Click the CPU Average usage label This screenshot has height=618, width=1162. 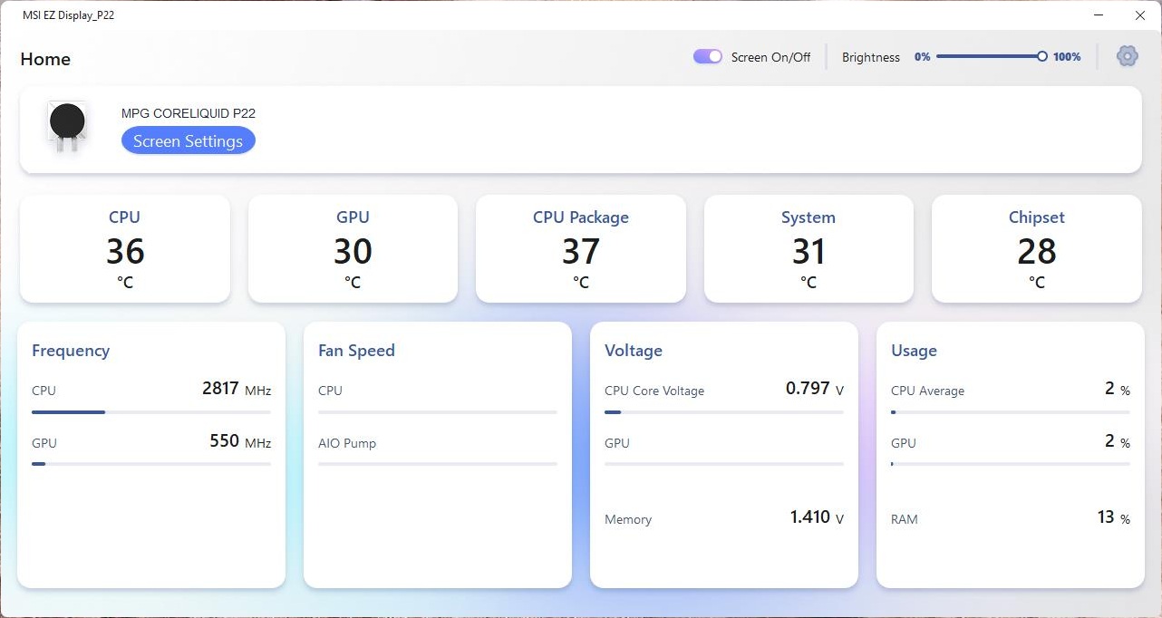(927, 391)
